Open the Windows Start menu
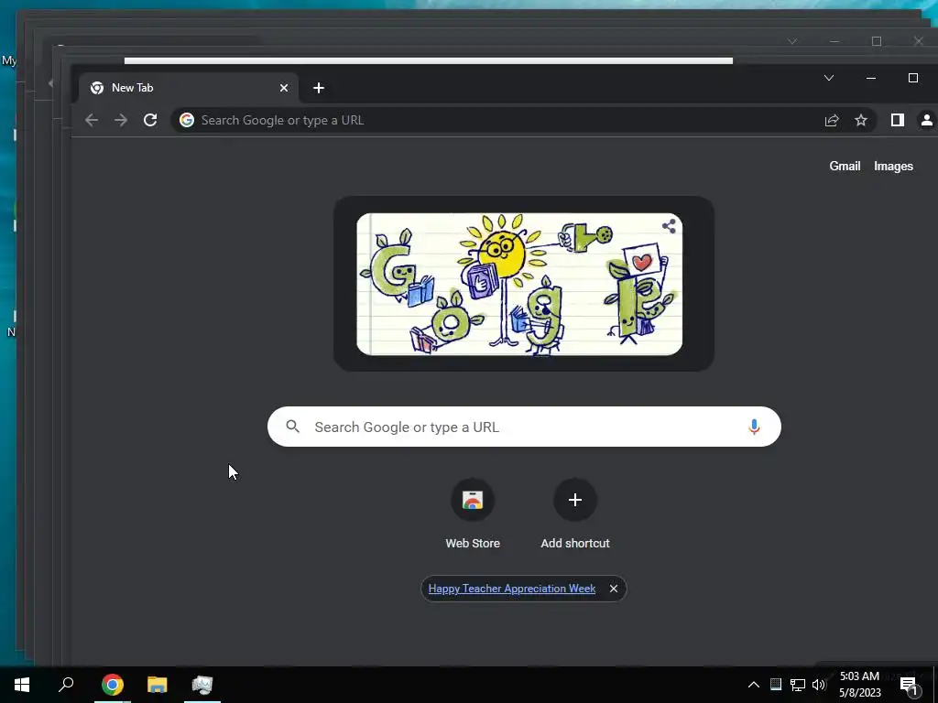Image resolution: width=938 pixels, height=703 pixels. pyautogui.click(x=22, y=685)
